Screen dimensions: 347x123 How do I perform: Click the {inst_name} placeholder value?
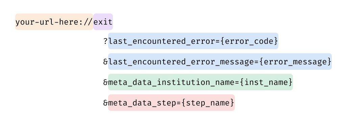click(266, 82)
